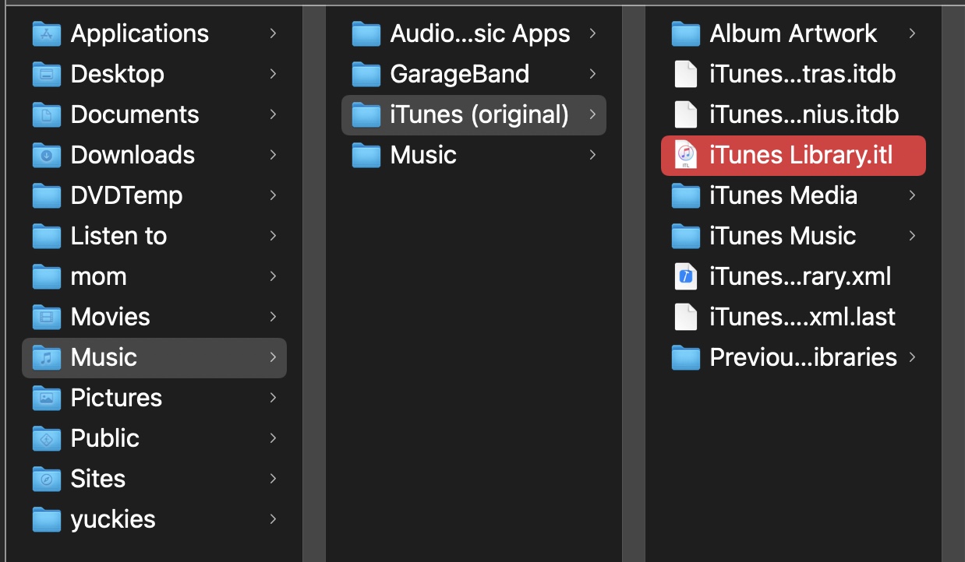Select the yuckies folder
Image resolution: width=965 pixels, height=562 pixels.
click(x=113, y=519)
